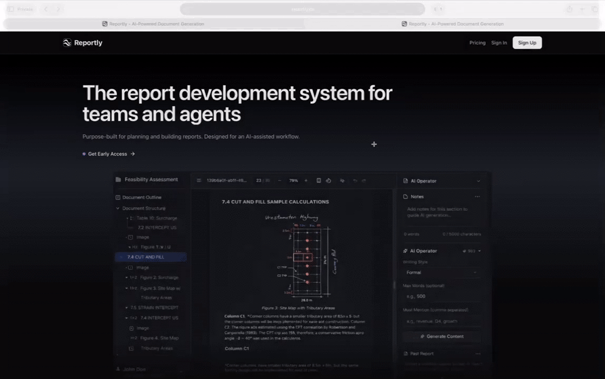Screen dimensions: 605x379
Task: Open the Formal writing style dropdown
Action: click(441, 273)
